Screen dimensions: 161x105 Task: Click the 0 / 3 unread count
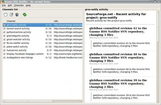point(49,36)
